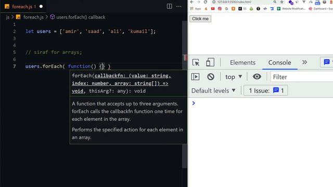Activate the DevTools inspect element picker
This screenshot has width=333, height=187.
[x=196, y=62]
